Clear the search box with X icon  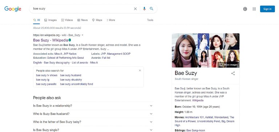(x=135, y=9)
